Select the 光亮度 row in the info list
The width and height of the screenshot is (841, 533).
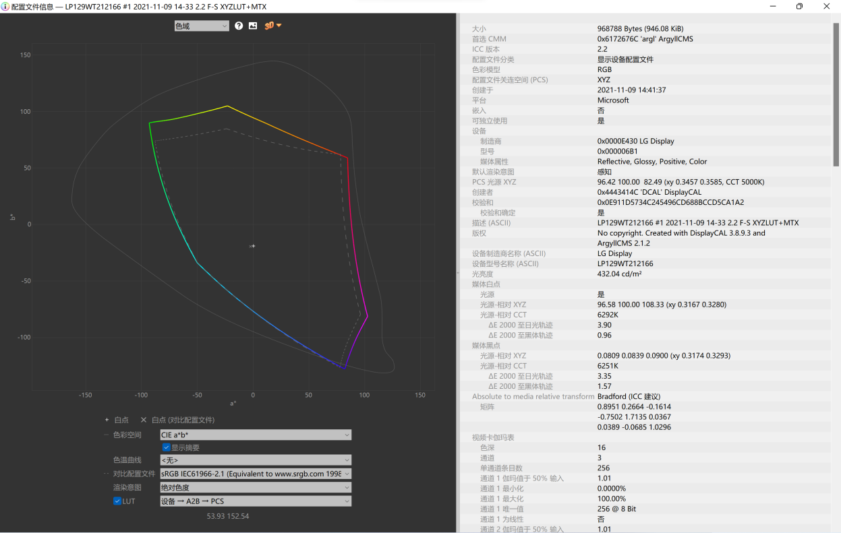[482, 274]
